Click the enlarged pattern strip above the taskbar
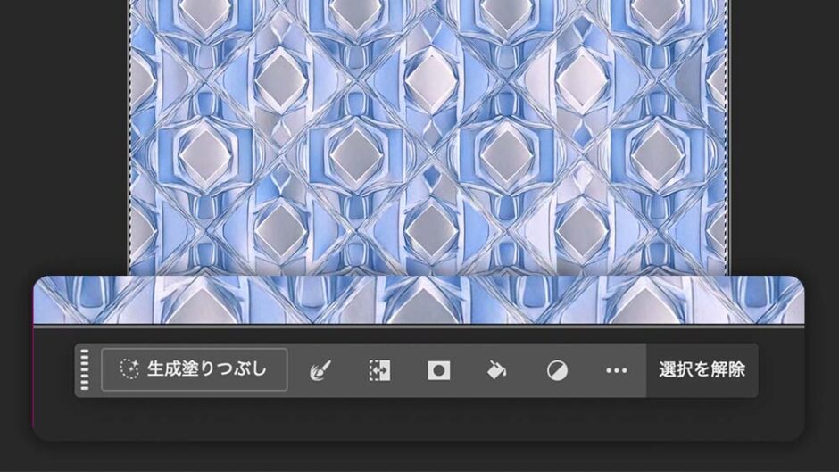This screenshot has height=472, width=839. click(419, 300)
